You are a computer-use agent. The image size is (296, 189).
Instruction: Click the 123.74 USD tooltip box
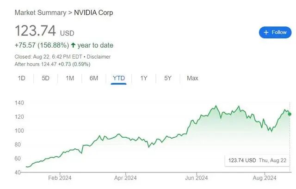257,160
